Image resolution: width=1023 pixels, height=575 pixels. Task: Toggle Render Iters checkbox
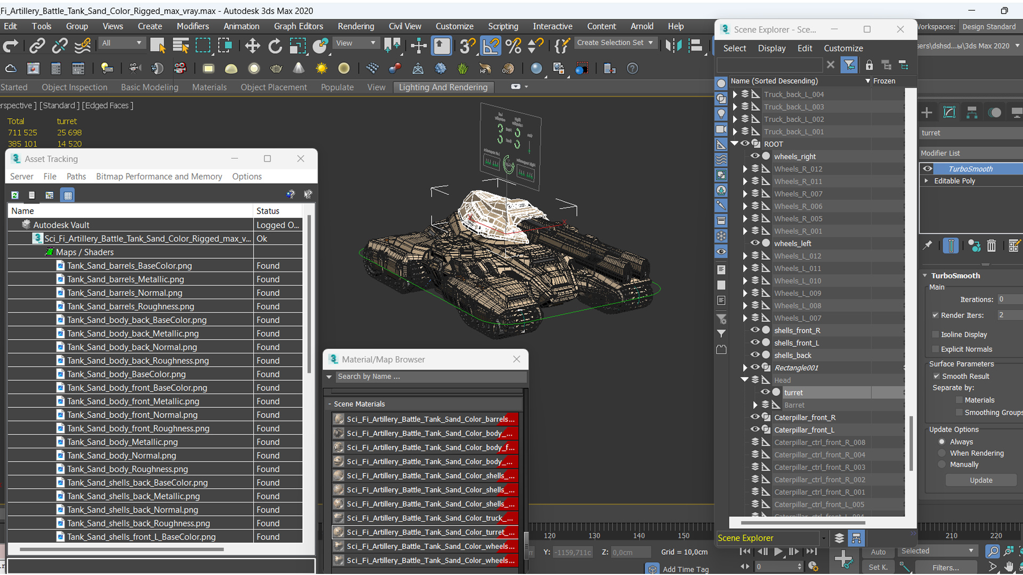935,315
